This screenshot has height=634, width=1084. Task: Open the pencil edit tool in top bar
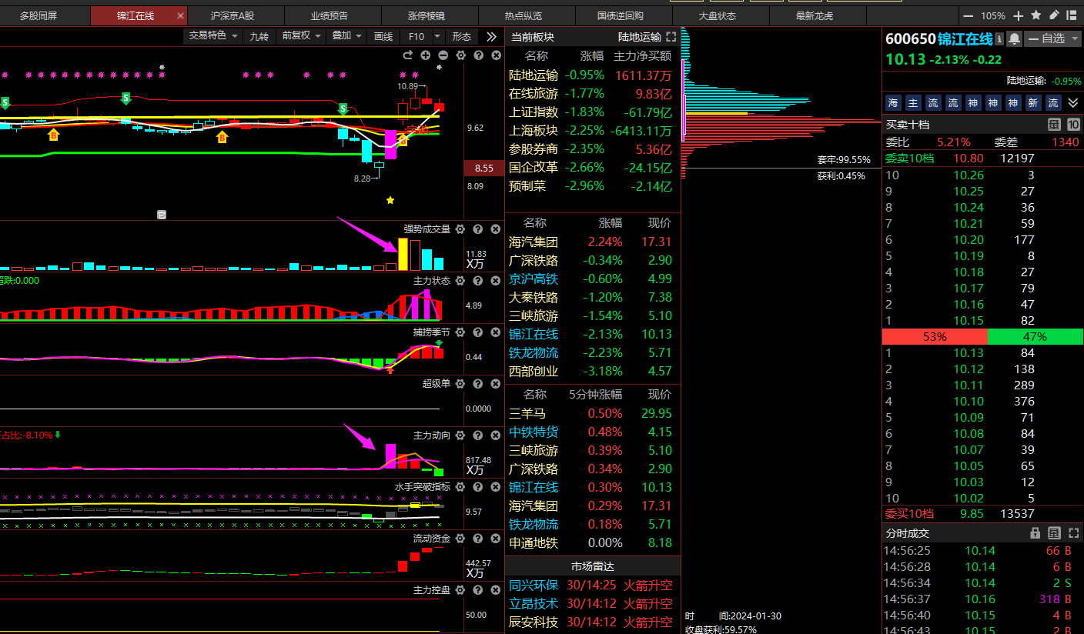tap(1054, 15)
